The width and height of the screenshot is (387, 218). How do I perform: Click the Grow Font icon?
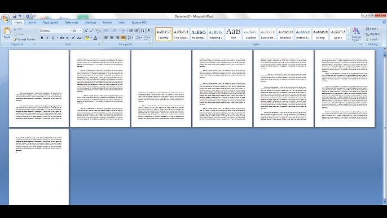pyautogui.click(x=86, y=30)
